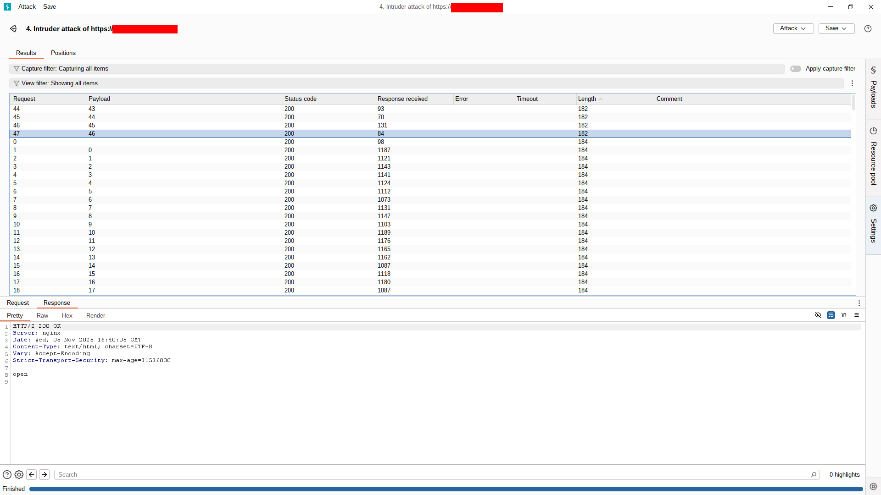Screen dimensions: 881x495
Task: Switch to the Positions tab
Action: pos(63,53)
